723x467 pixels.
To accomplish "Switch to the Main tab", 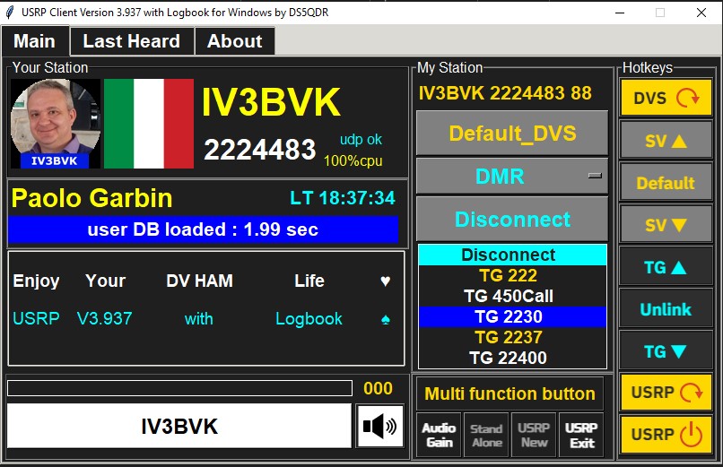I will click(35, 41).
